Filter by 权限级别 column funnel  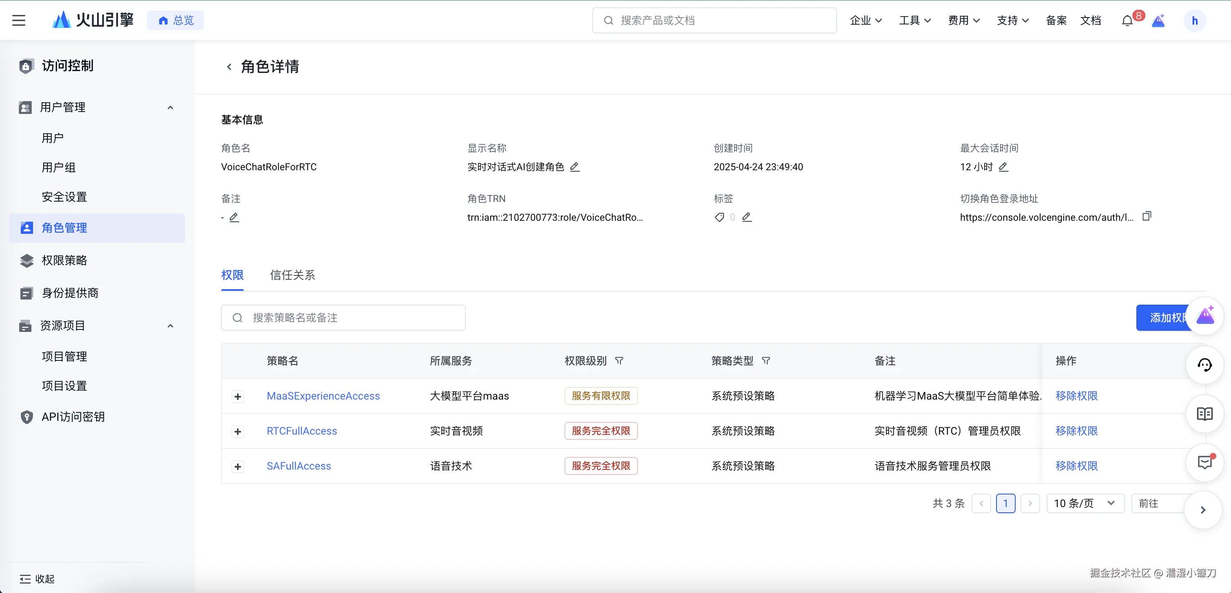(619, 361)
